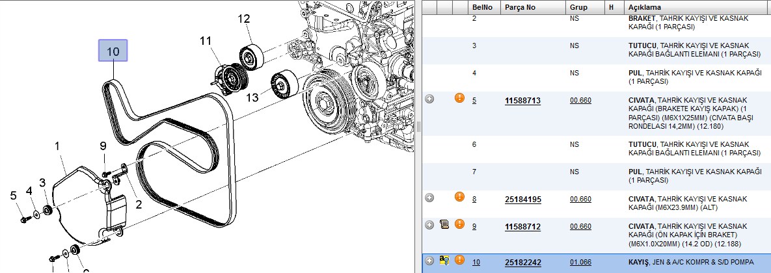Open part number 11588713 link

[x=522, y=101]
